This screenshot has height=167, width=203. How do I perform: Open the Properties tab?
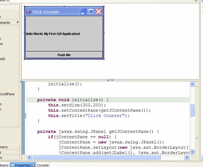tap(23, 165)
